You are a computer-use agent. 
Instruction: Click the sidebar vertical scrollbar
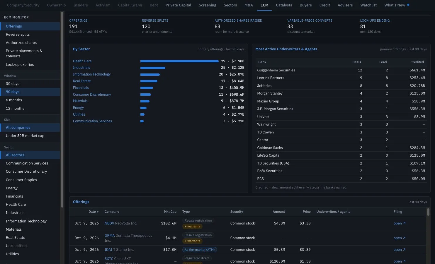point(62,110)
